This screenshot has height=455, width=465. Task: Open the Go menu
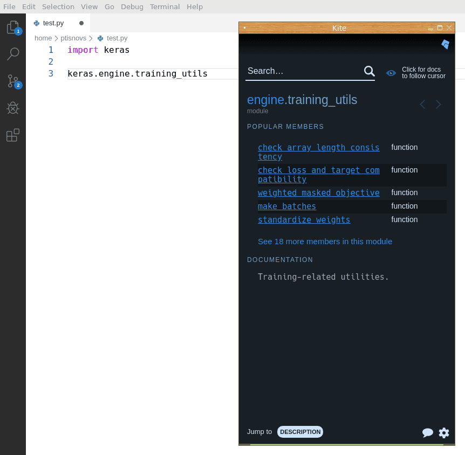(x=110, y=7)
